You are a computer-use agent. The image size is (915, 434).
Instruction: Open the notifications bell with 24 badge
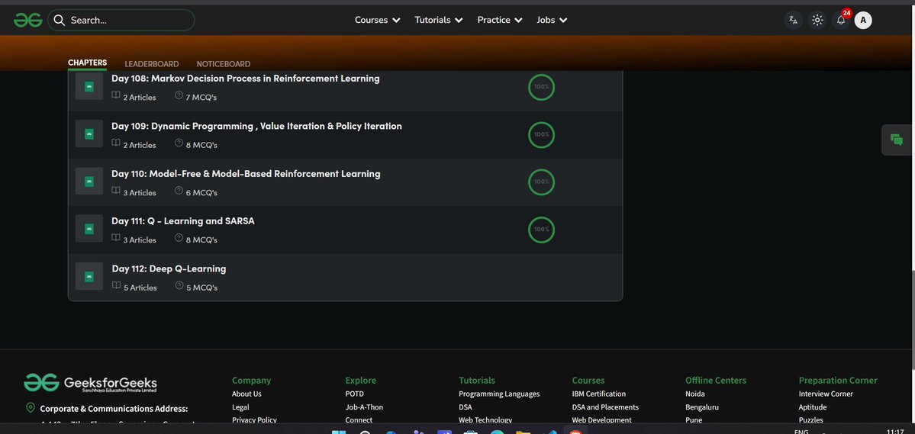tap(841, 19)
